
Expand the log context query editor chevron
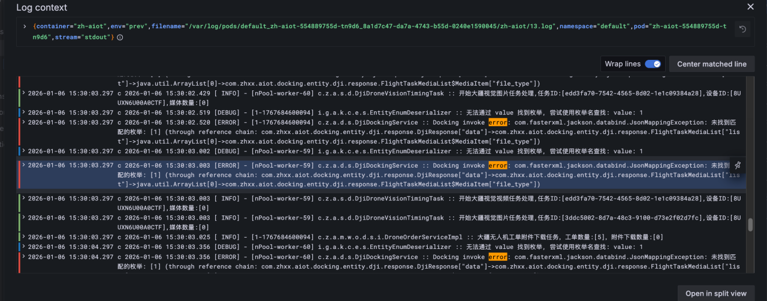(x=25, y=26)
